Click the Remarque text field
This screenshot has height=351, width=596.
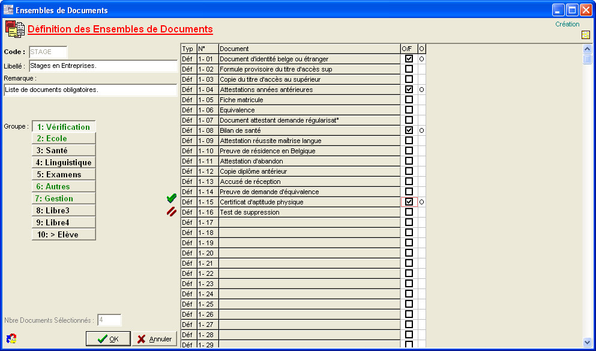tap(91, 90)
